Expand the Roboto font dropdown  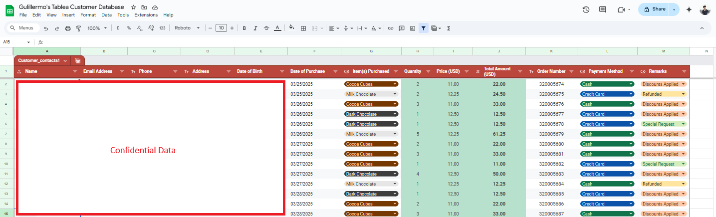click(187, 28)
